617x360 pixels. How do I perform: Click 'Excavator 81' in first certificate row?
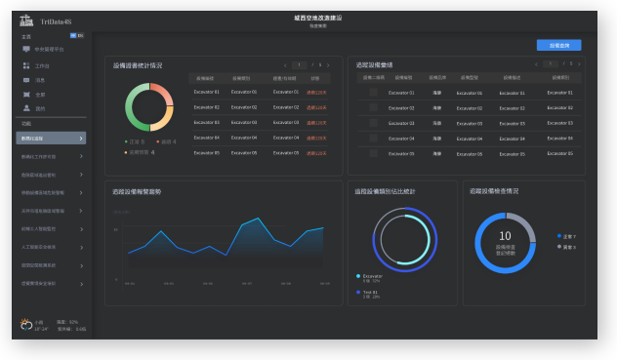tap(207, 92)
